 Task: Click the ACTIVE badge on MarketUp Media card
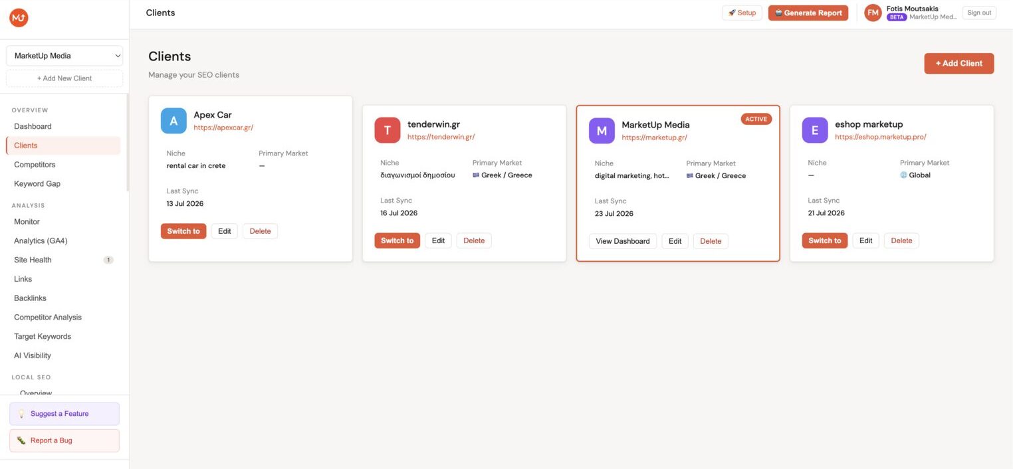tap(756, 119)
